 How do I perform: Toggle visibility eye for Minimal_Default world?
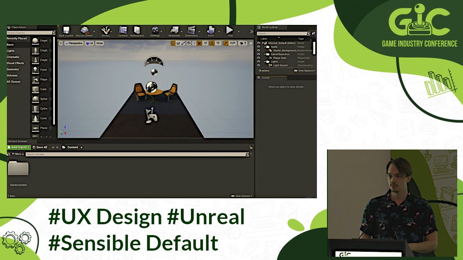258,43
